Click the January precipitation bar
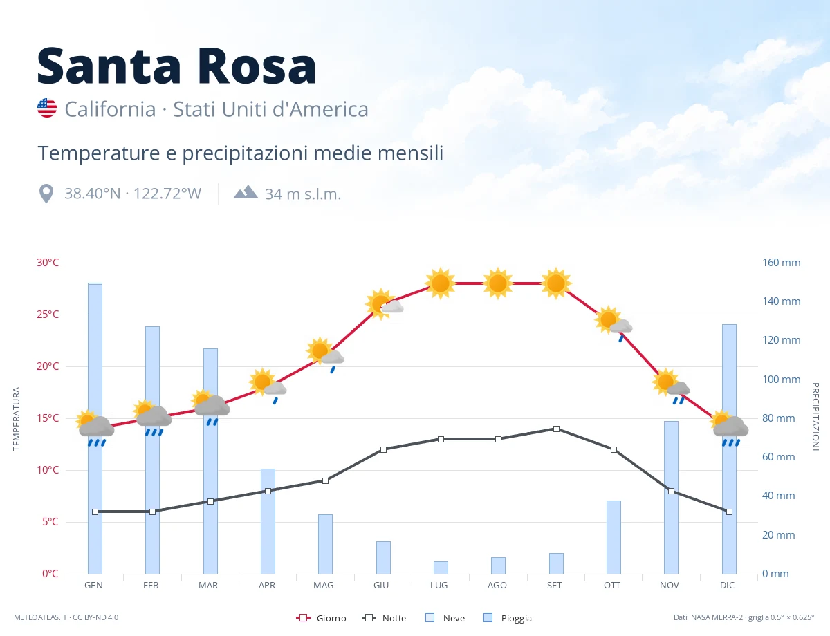This screenshot has height=636, width=830. [x=95, y=429]
